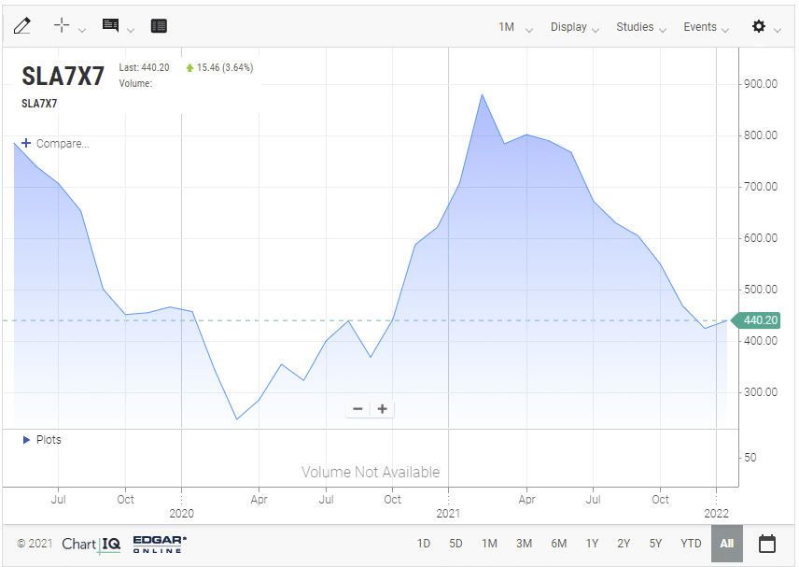Open the Studies dropdown menu
This screenshot has width=799, height=567.
(640, 27)
